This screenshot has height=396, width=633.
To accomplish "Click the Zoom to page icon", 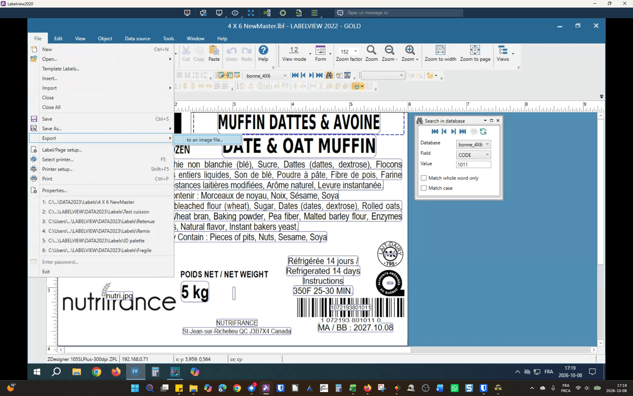I will 475,50.
